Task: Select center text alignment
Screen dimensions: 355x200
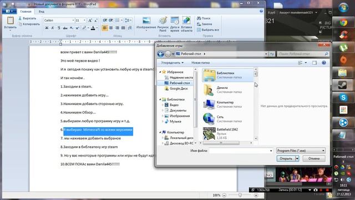Action: coord(111,28)
